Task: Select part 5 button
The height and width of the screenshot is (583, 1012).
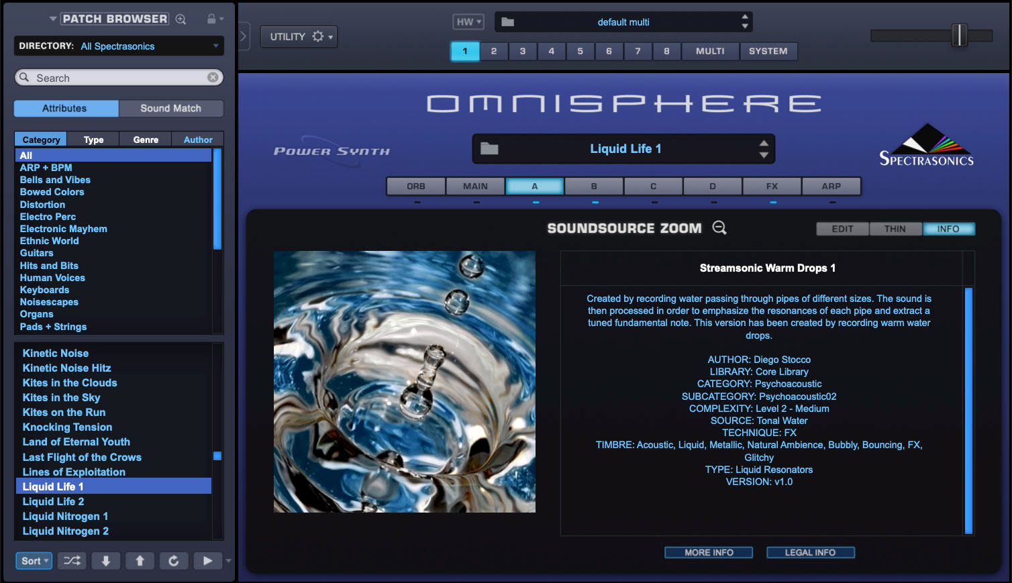Action: [580, 51]
